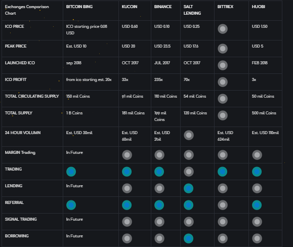This screenshot has height=247, width=293.
Task: Click the blue Trading dot under Binance
Action: coord(159,172)
